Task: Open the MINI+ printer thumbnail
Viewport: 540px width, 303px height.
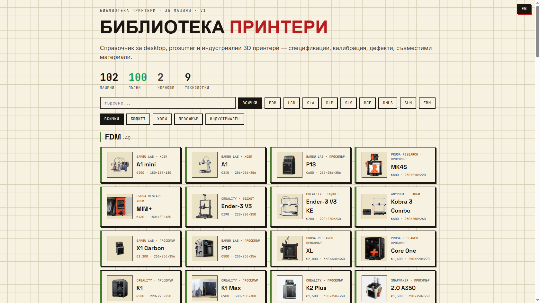Action: [120, 206]
